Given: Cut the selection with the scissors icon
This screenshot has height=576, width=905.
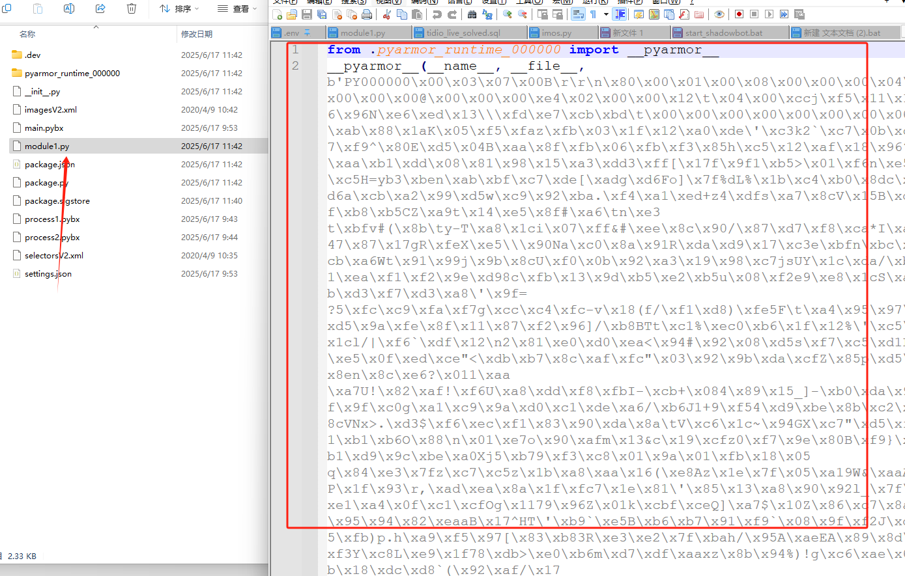Looking at the screenshot, I should [x=387, y=14].
